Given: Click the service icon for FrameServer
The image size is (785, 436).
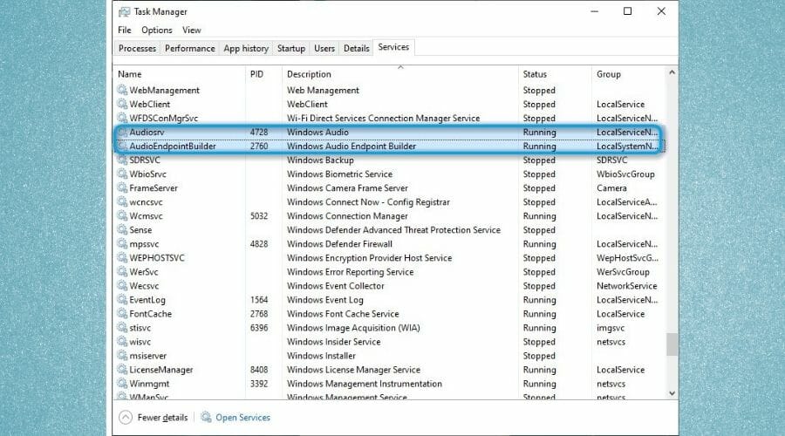Looking at the screenshot, I should tap(122, 188).
